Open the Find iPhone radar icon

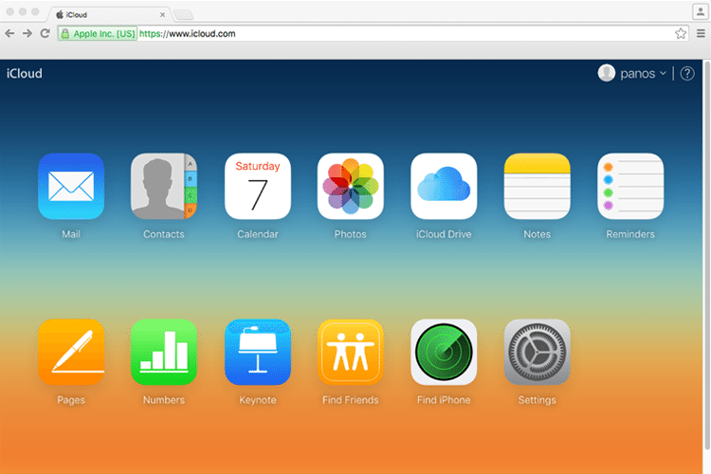[x=444, y=352]
